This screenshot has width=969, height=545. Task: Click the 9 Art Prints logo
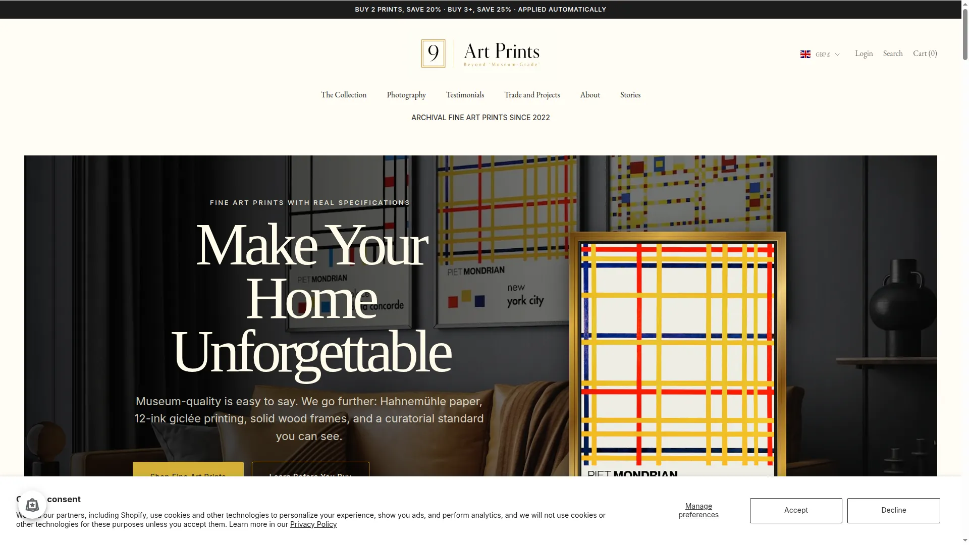[x=480, y=53]
